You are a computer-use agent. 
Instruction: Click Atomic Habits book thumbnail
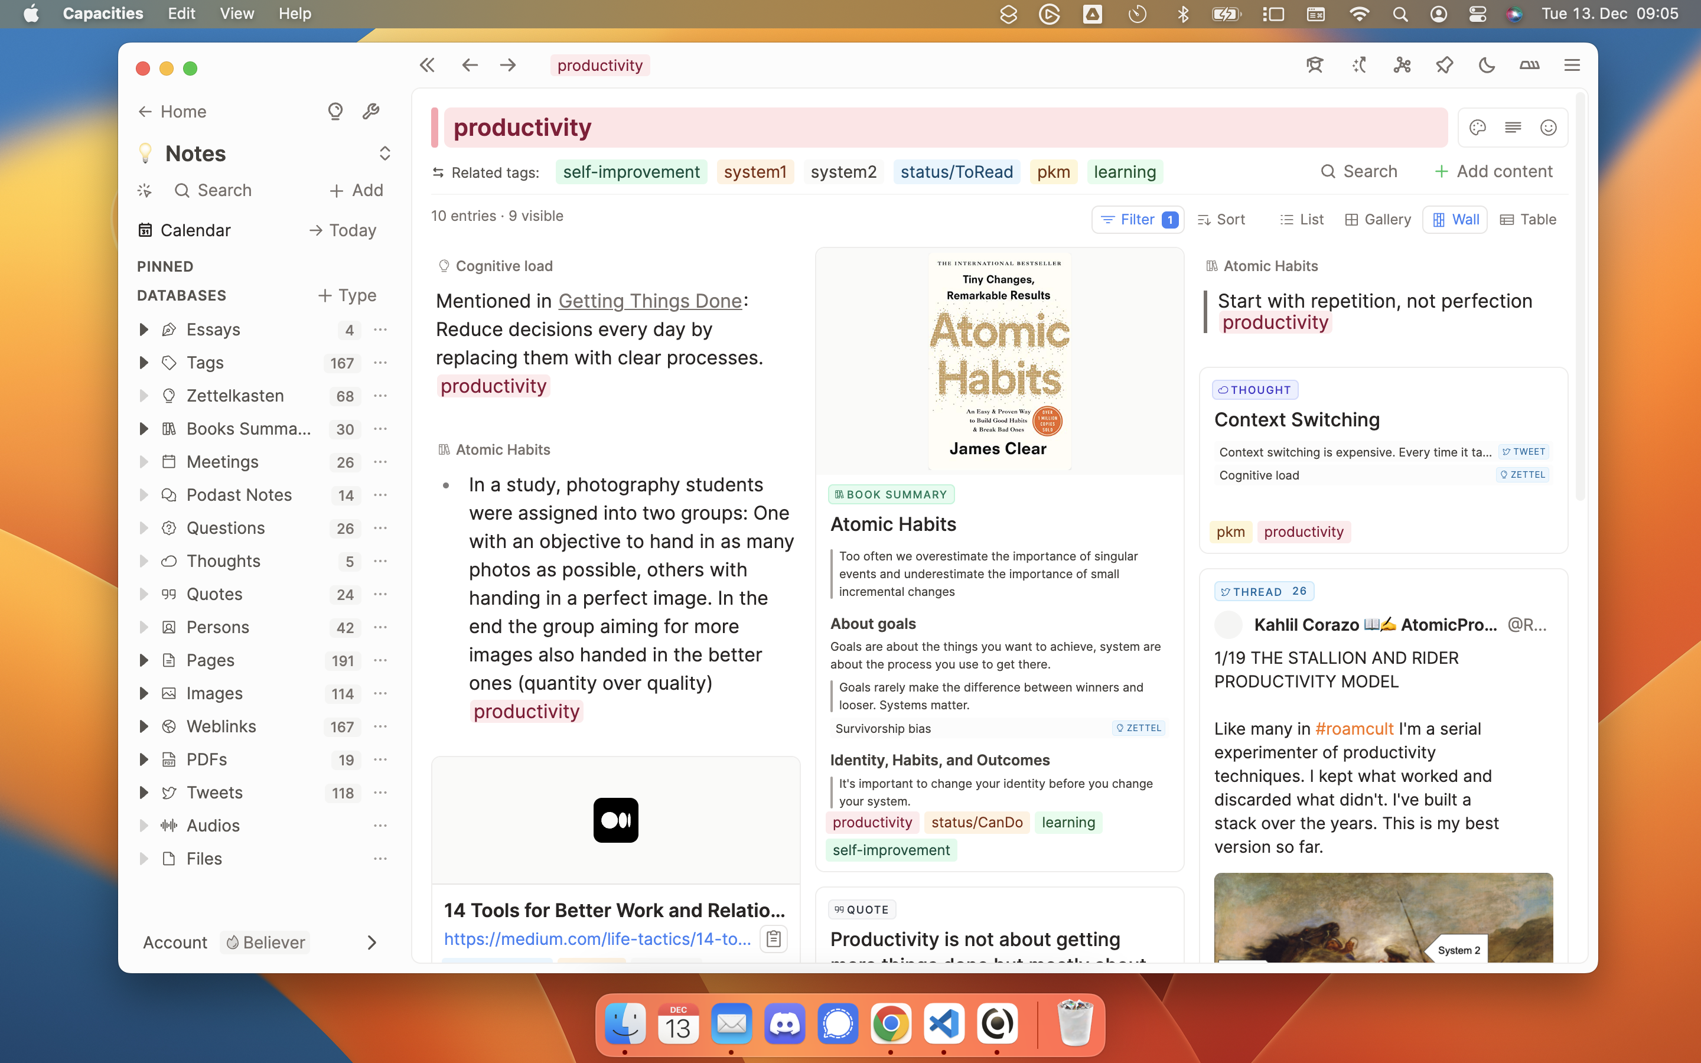pyautogui.click(x=997, y=360)
